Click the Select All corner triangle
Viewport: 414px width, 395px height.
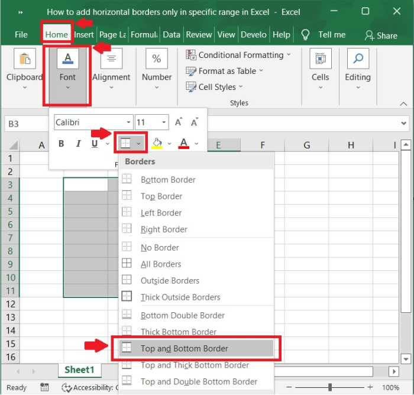[x=13, y=145]
